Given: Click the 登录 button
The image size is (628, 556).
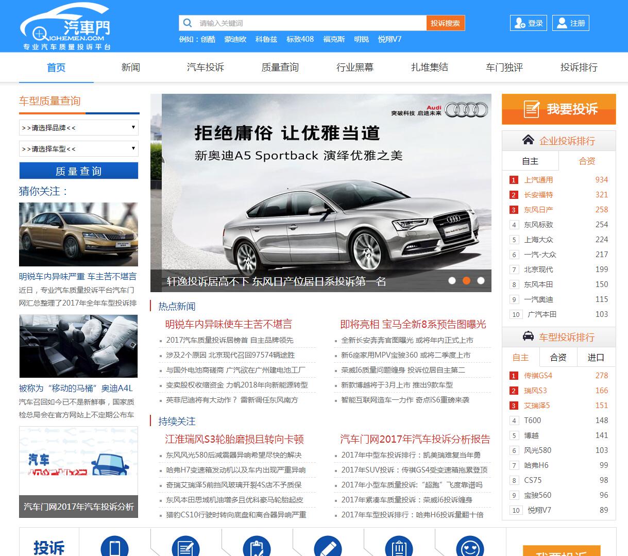Looking at the screenshot, I should point(528,23).
